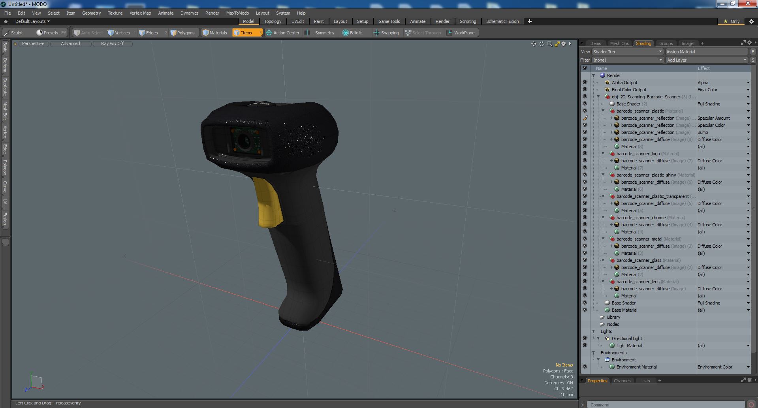Click the viewport move/pan icon

(534, 44)
